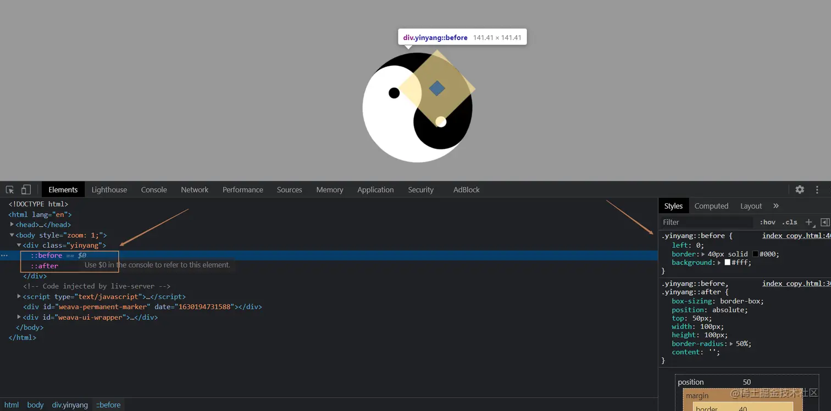Go to the Performance tab

point(243,190)
